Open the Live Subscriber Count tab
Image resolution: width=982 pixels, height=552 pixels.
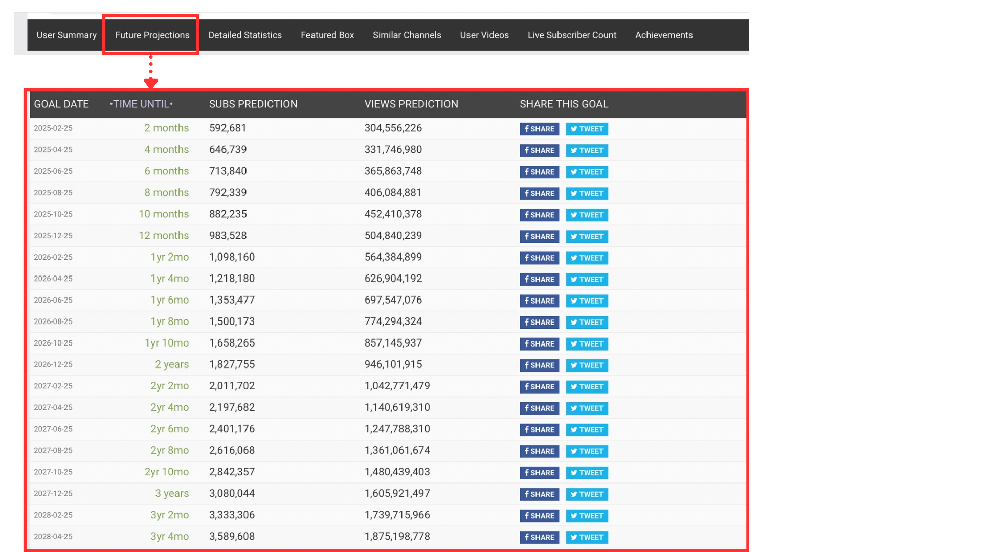572,35
